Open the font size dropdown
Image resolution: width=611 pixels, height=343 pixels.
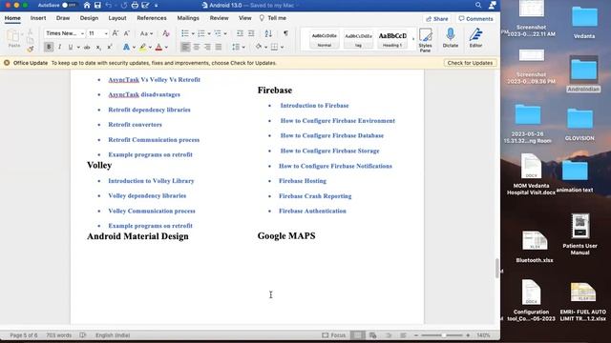coord(106,34)
